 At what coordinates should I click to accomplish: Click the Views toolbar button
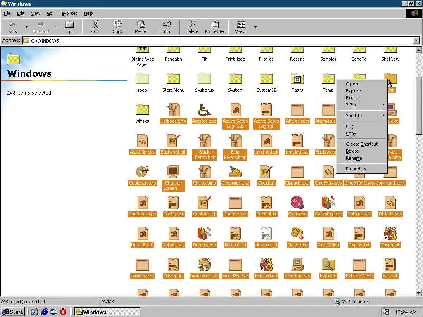click(241, 27)
